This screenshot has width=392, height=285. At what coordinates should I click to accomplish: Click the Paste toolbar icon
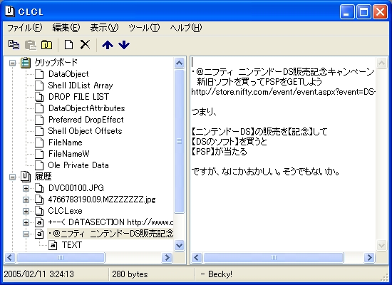(31, 45)
